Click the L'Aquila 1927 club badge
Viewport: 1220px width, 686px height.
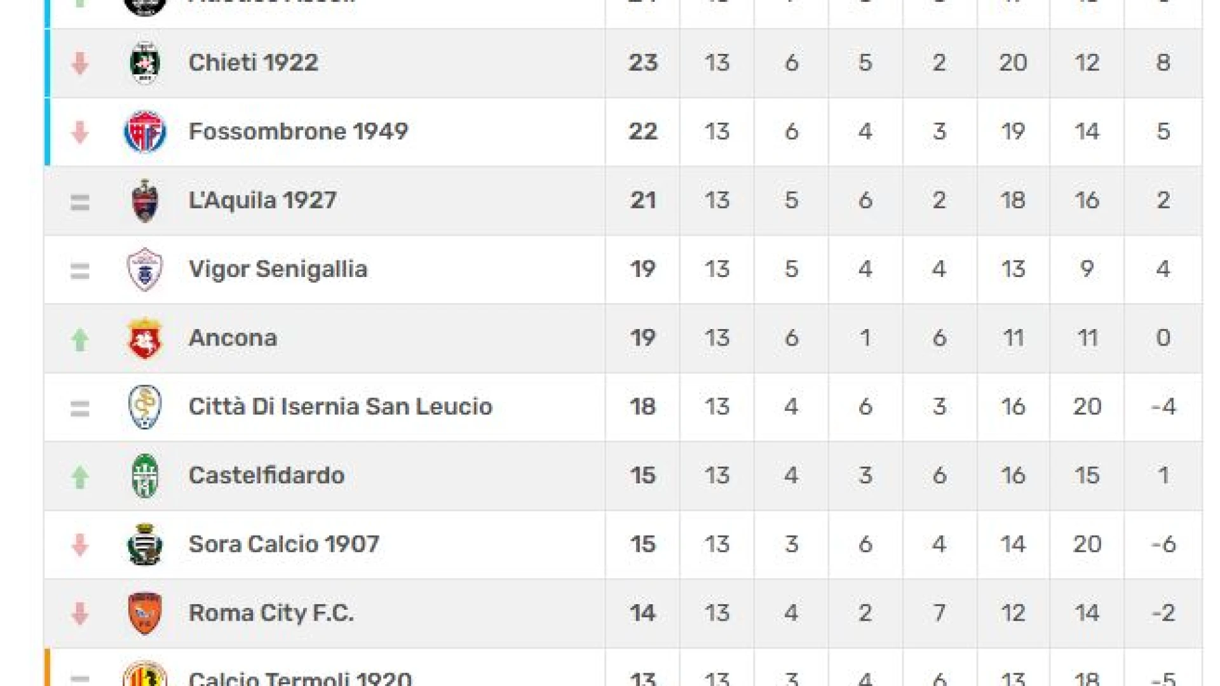click(x=145, y=201)
